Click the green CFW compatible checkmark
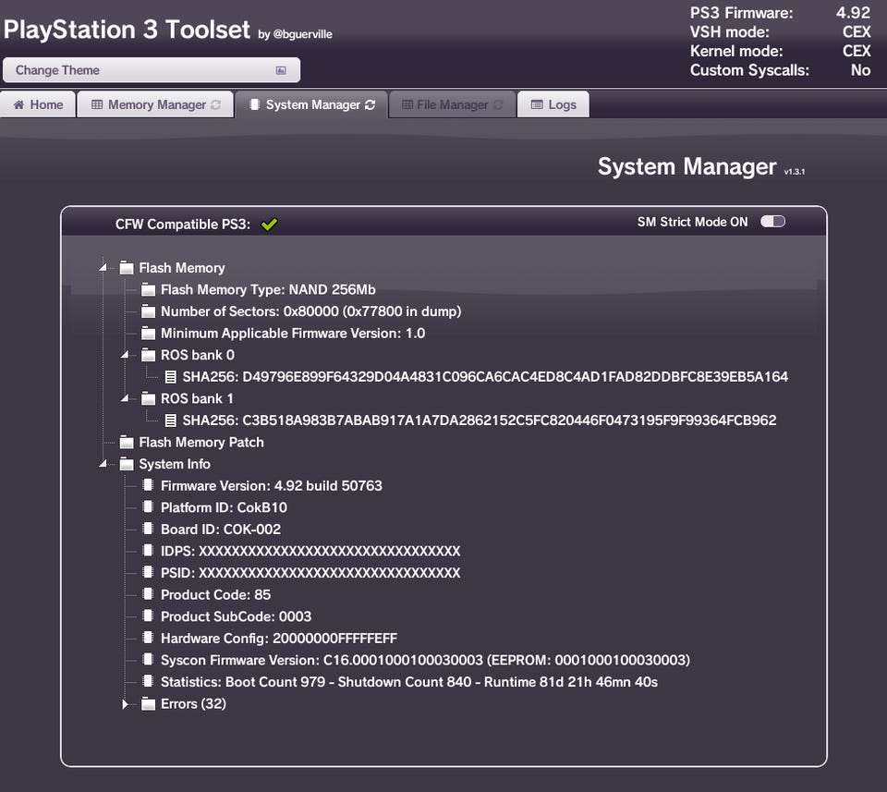Viewport: 887px width, 792px height. tap(269, 224)
